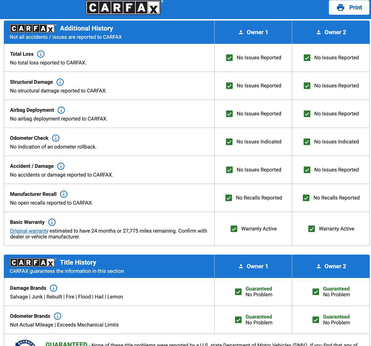Viewport: 371px width, 346px height.
Task: Show Odometer Brands info tooltip
Action: [58, 316]
